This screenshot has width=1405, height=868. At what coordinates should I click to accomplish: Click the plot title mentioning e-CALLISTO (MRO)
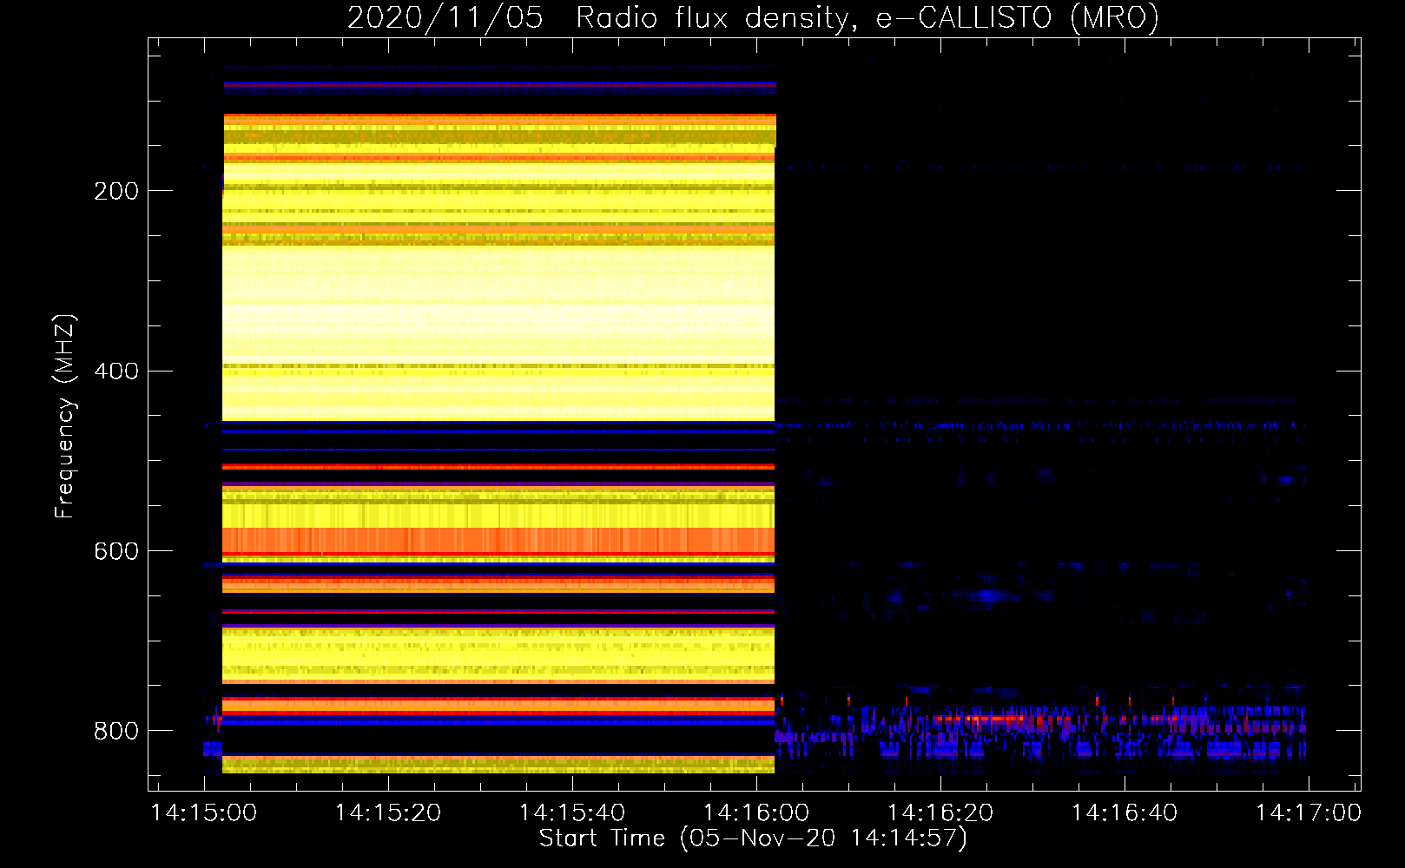pyautogui.click(x=753, y=17)
